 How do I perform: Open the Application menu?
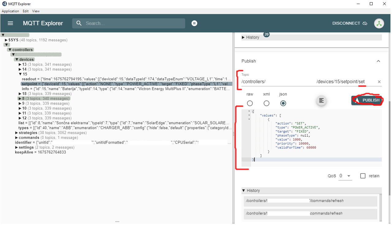coord(10,11)
